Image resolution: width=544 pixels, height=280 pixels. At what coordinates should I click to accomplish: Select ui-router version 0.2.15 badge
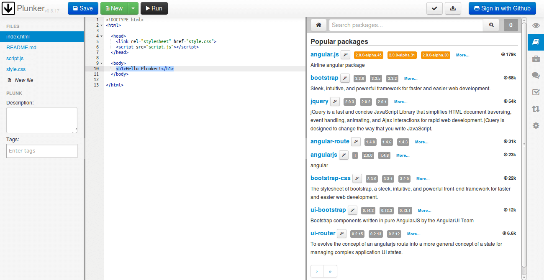click(x=357, y=234)
